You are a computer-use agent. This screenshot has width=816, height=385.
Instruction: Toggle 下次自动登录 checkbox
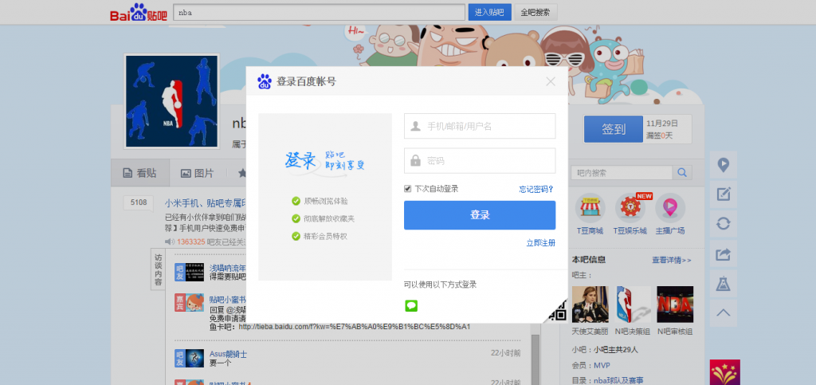tap(407, 189)
